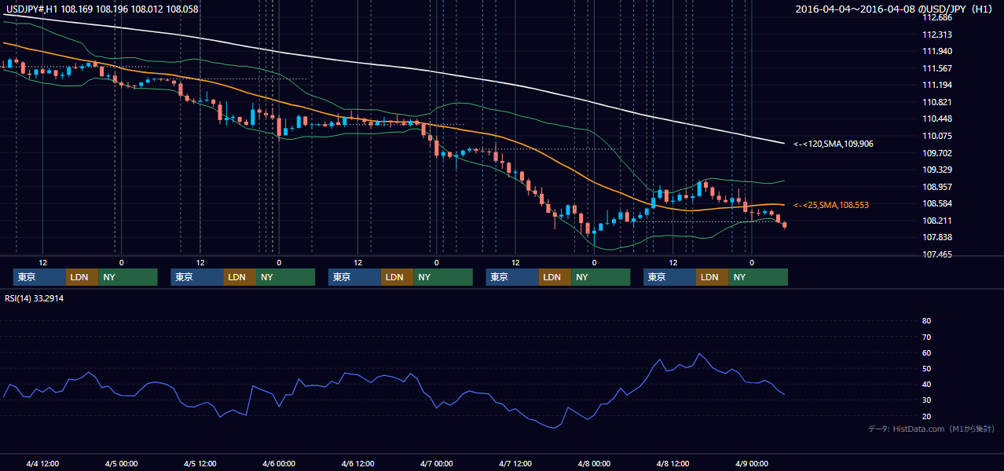Select the 4/5 00:00 date label
Viewport: 1004px width, 471px height.
point(121,464)
